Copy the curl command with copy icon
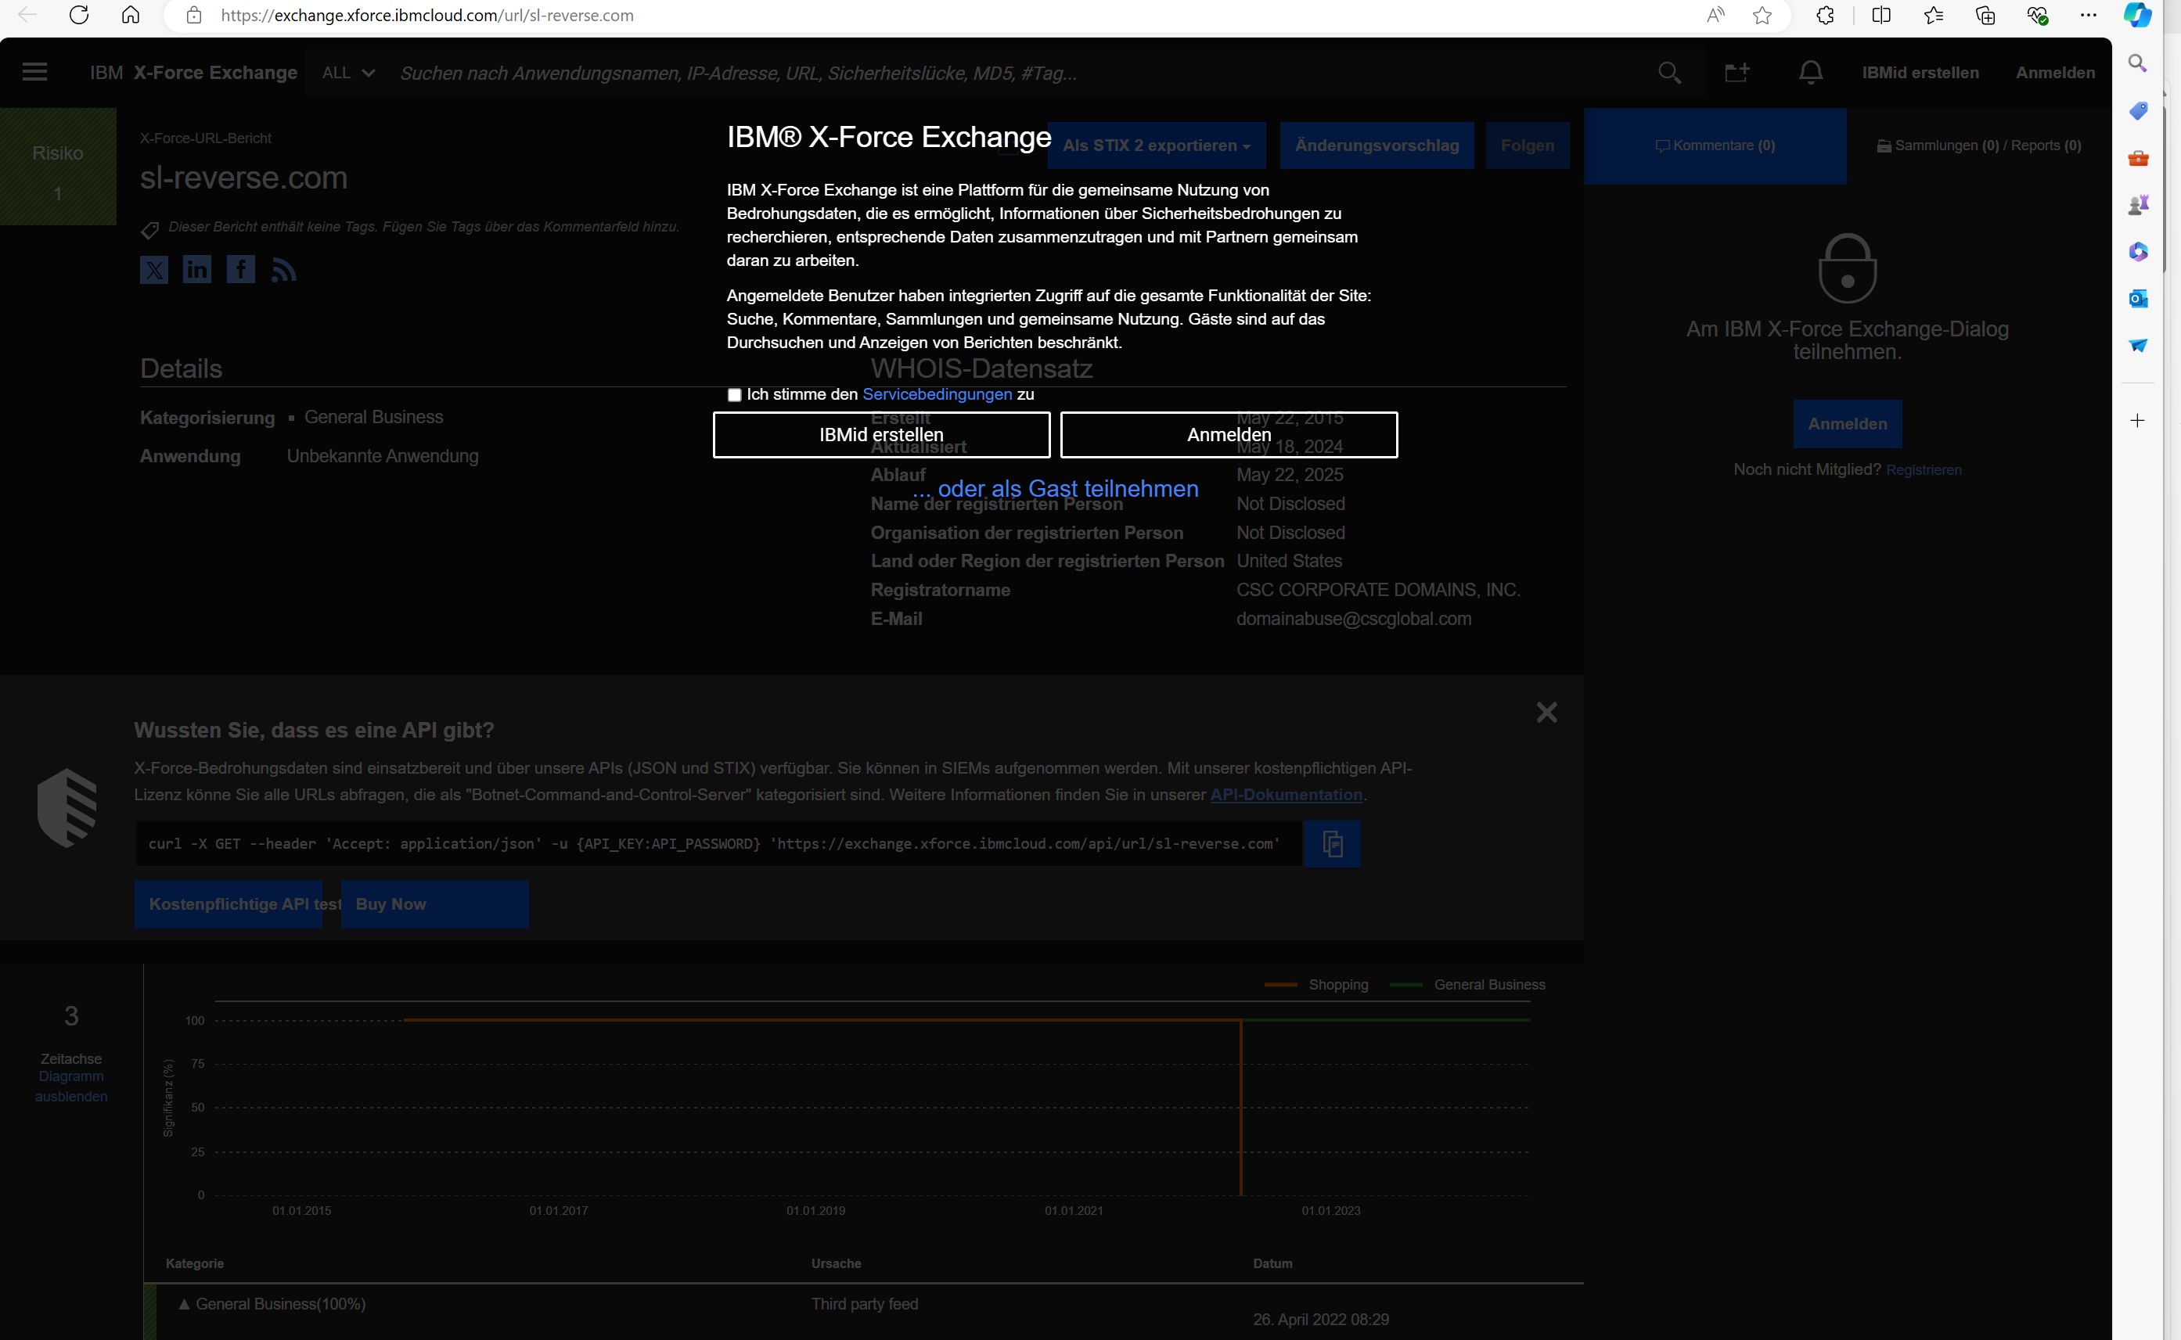Screen dimensions: 2181x1340 click(1332, 844)
